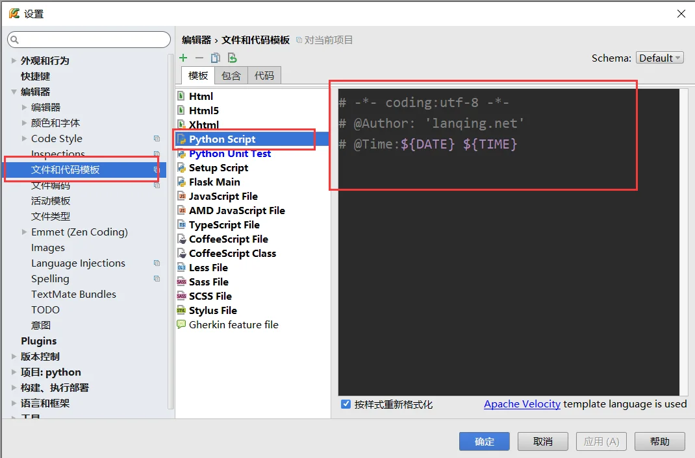The height and width of the screenshot is (458, 695).
Task: Expand the Emmet (Zen Coding) node
Action: click(x=25, y=232)
